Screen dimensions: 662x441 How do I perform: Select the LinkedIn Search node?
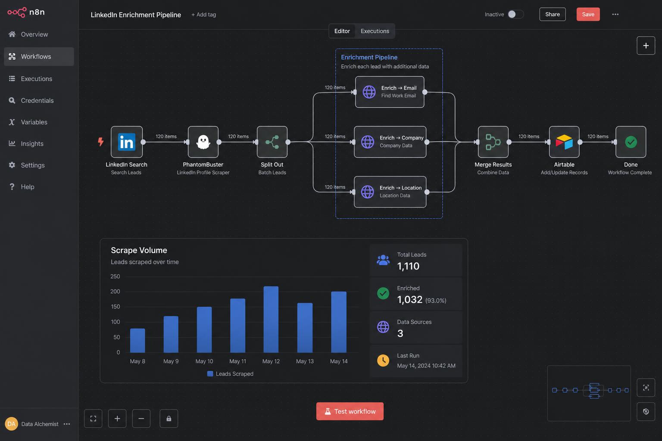[127, 142]
